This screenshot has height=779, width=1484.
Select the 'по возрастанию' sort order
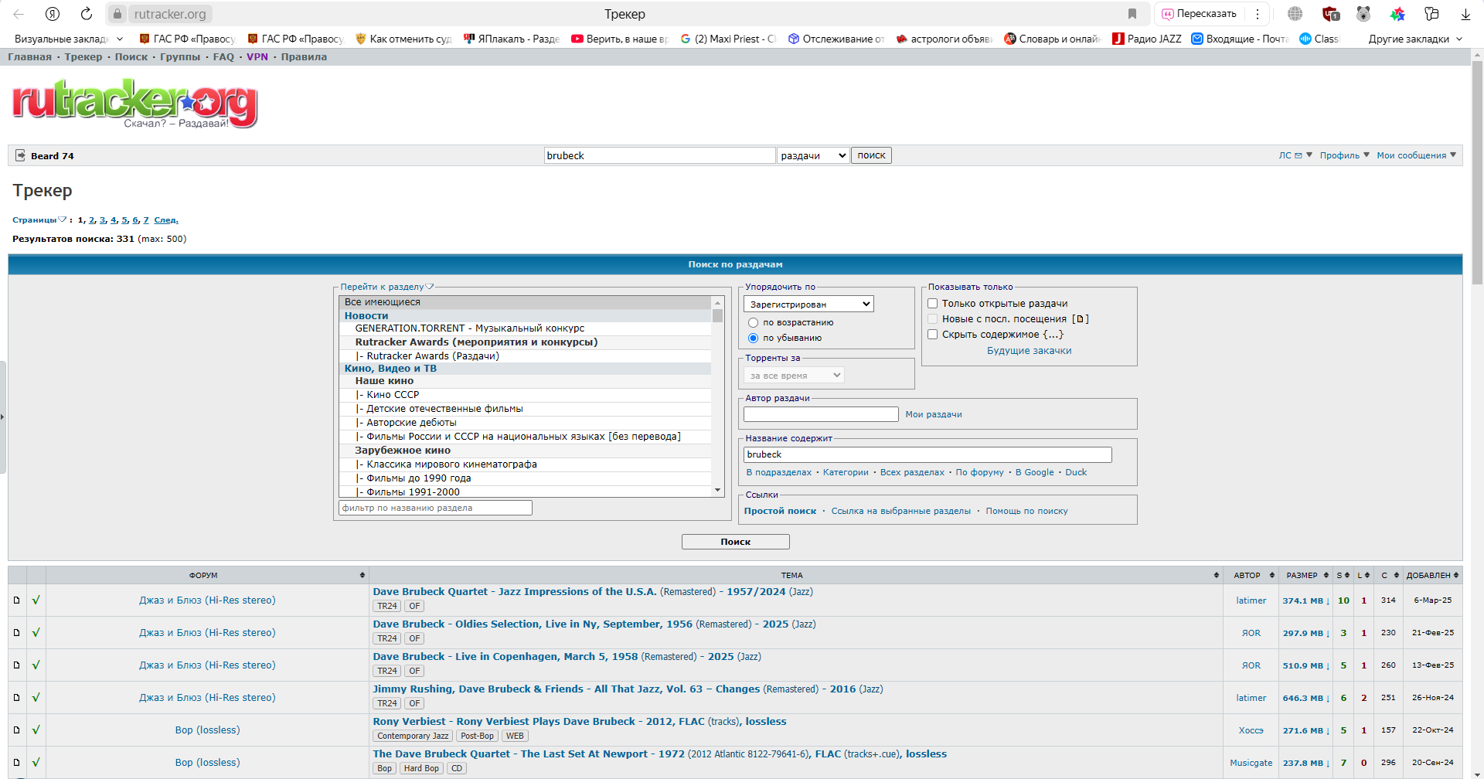(x=753, y=322)
